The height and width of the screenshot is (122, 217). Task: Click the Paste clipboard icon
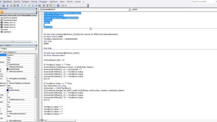14,5
